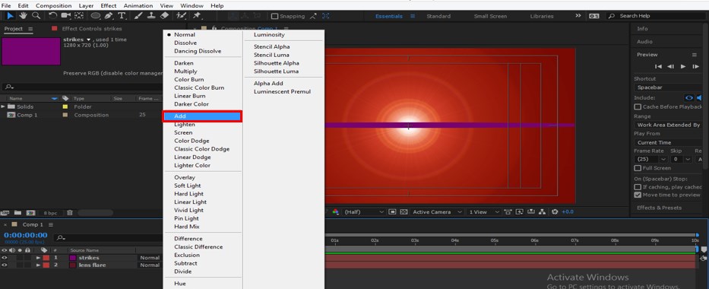This screenshot has height=289, width=709.
Task: Select the Rotation tool
Action: pos(53,16)
